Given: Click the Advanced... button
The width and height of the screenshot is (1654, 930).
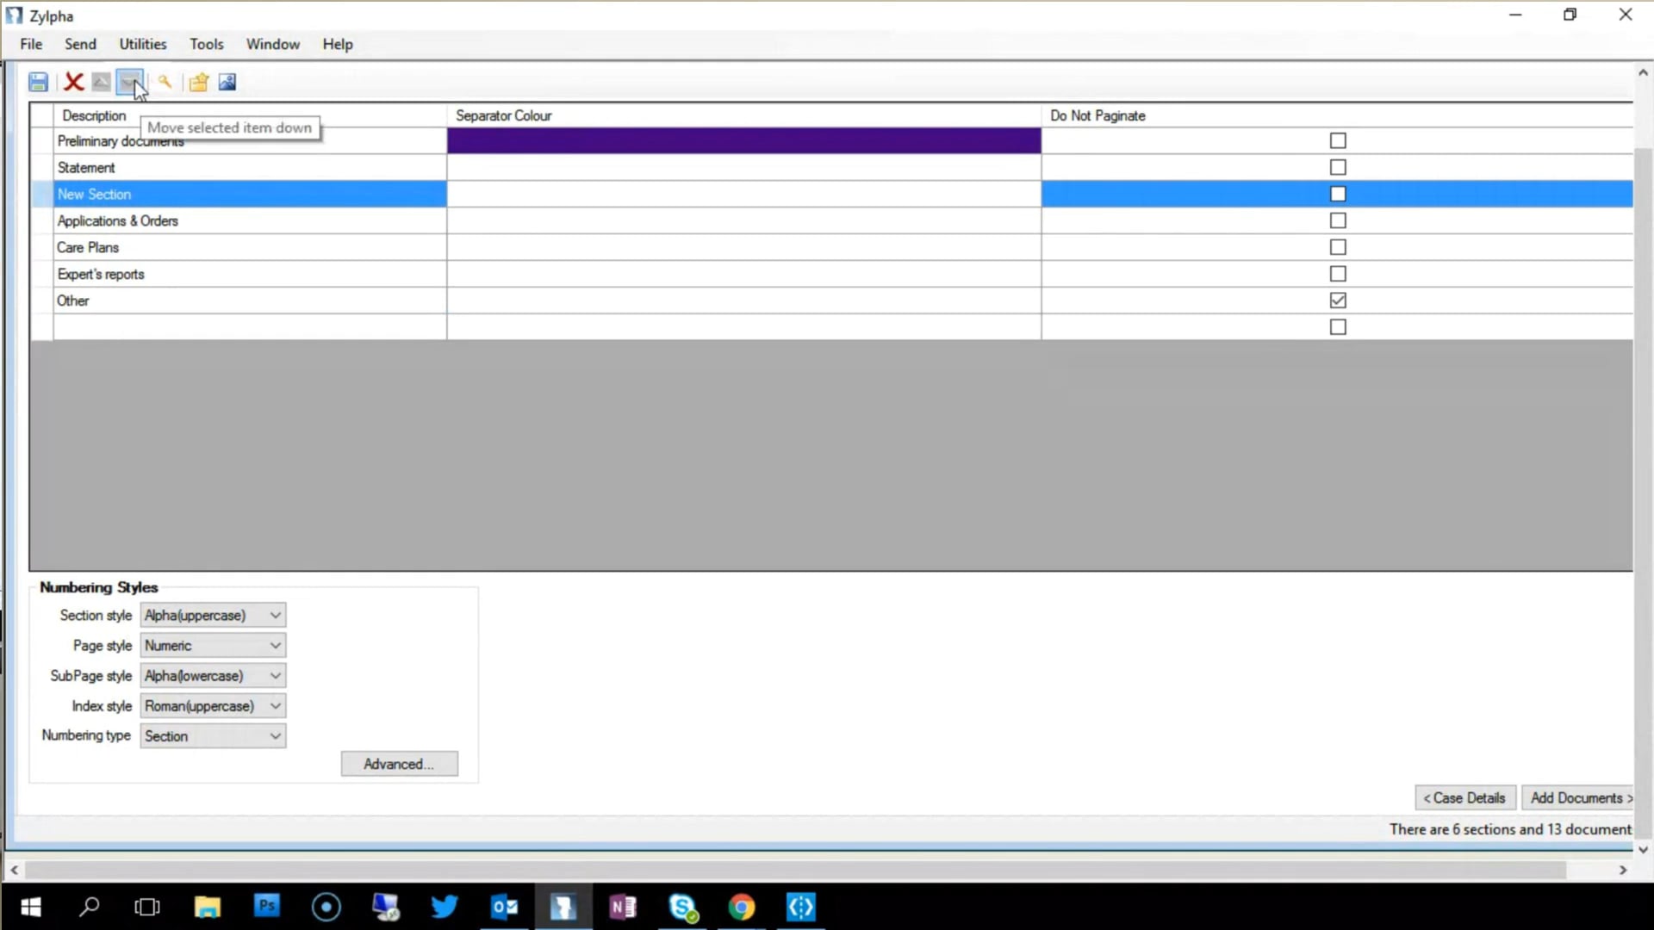Looking at the screenshot, I should [x=399, y=764].
